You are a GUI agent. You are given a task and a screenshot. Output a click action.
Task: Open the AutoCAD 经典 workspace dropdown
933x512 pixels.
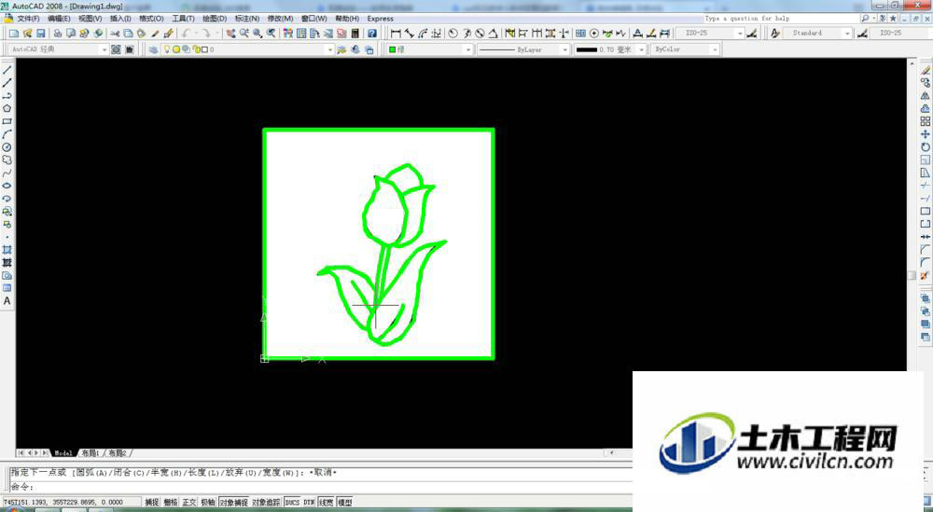[58, 49]
